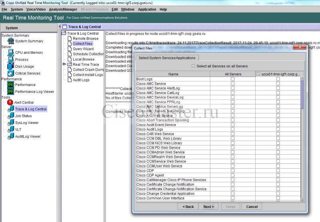Click Trace & Log Central sidebar icon
Image resolution: width=320 pixels, height=222 pixels.
(11, 109)
